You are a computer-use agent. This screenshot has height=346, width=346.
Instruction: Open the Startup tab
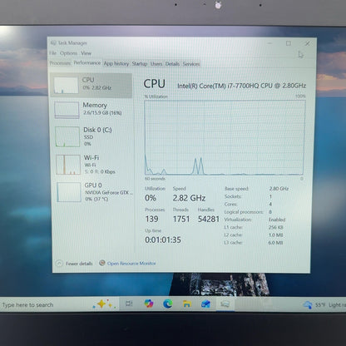[140, 64]
